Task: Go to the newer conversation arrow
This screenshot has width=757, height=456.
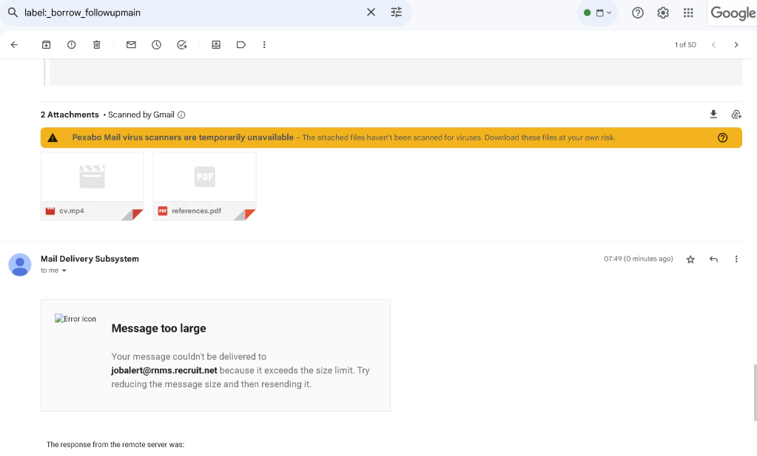Action: click(713, 45)
